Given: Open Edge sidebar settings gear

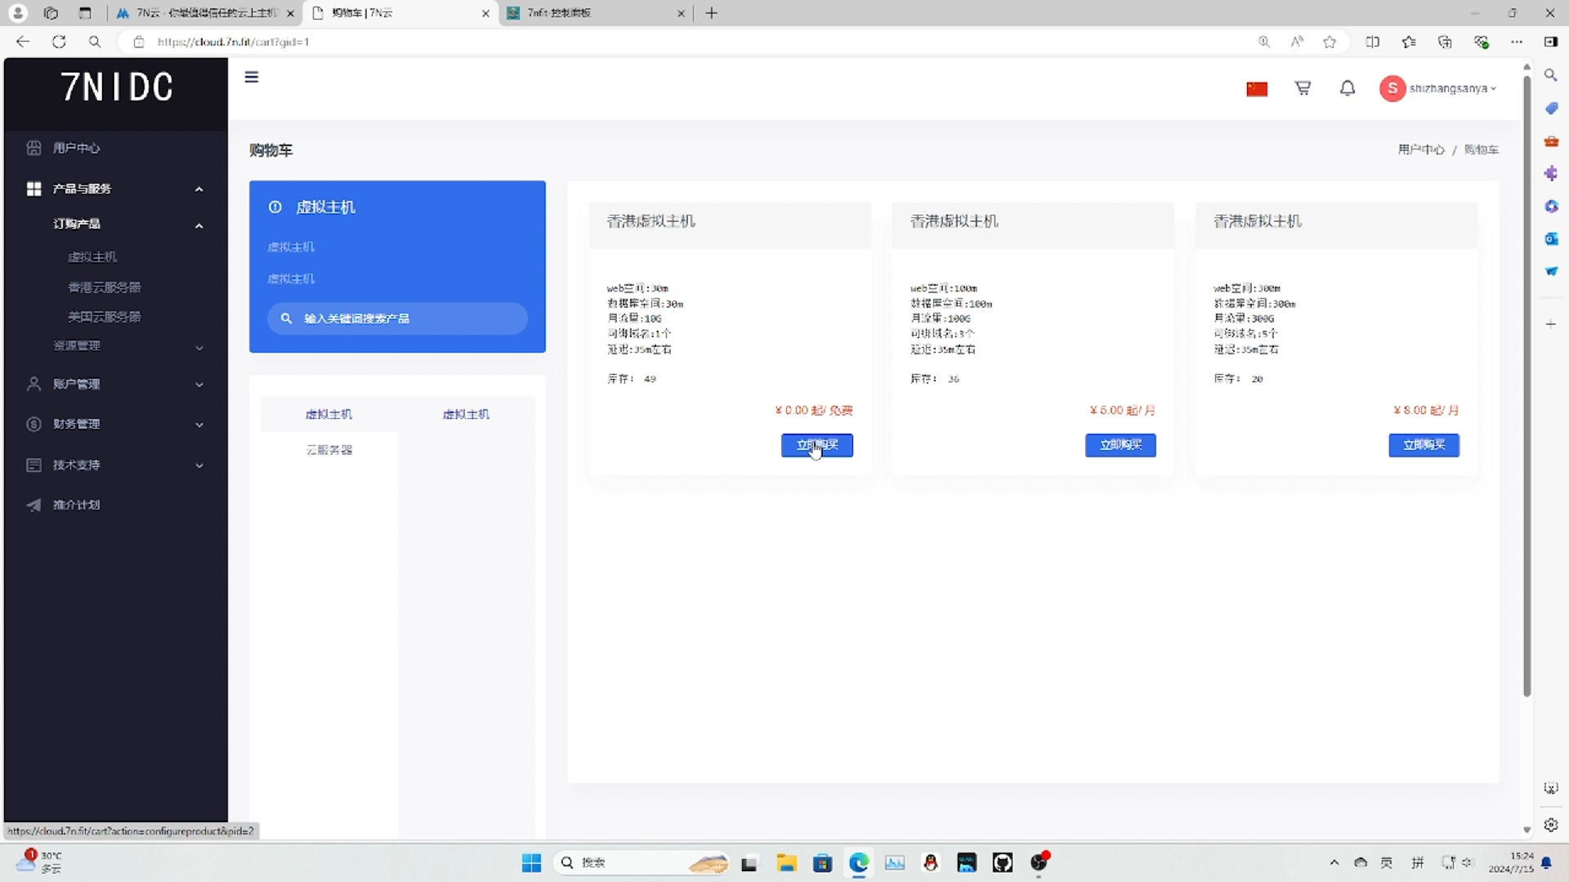Looking at the screenshot, I should point(1551,825).
